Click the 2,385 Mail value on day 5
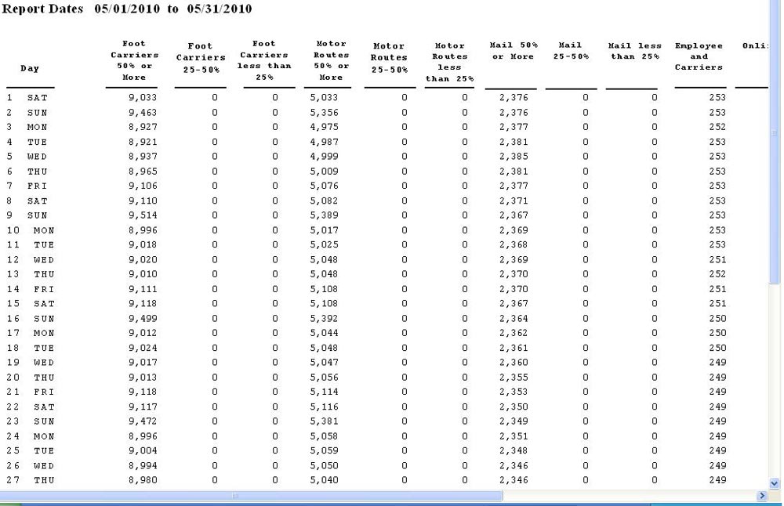 click(x=514, y=157)
